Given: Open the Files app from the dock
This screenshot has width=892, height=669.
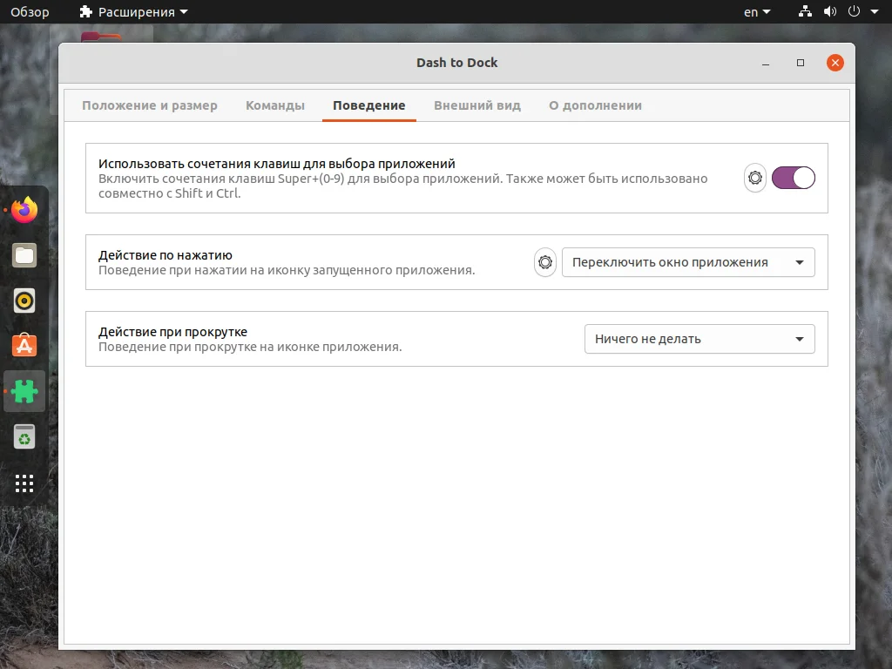Looking at the screenshot, I should (24, 254).
